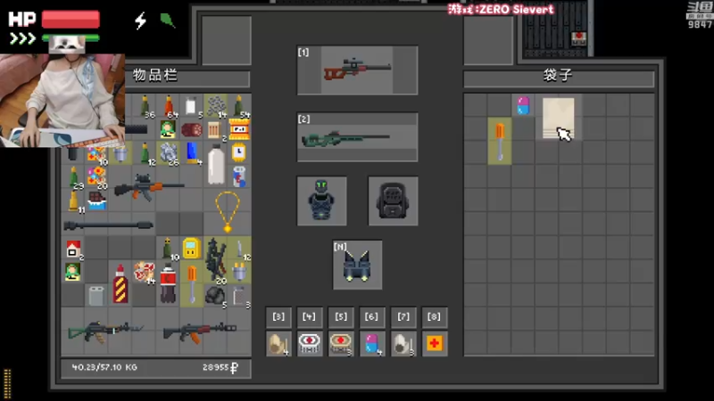Select the electric plug item in inventory
This screenshot has height=401, width=714.
239,272
